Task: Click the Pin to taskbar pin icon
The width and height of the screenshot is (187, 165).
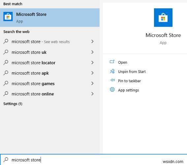Action: 112,80
